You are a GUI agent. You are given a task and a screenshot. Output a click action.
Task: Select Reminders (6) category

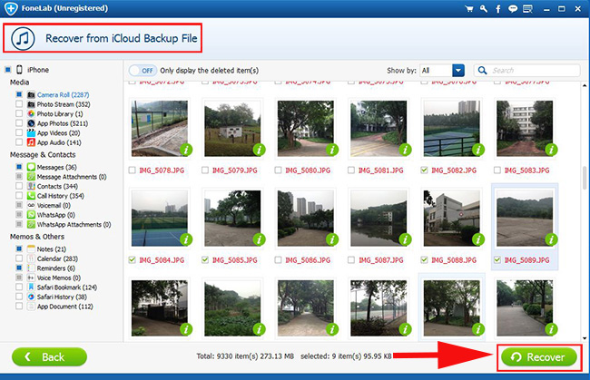(56, 268)
